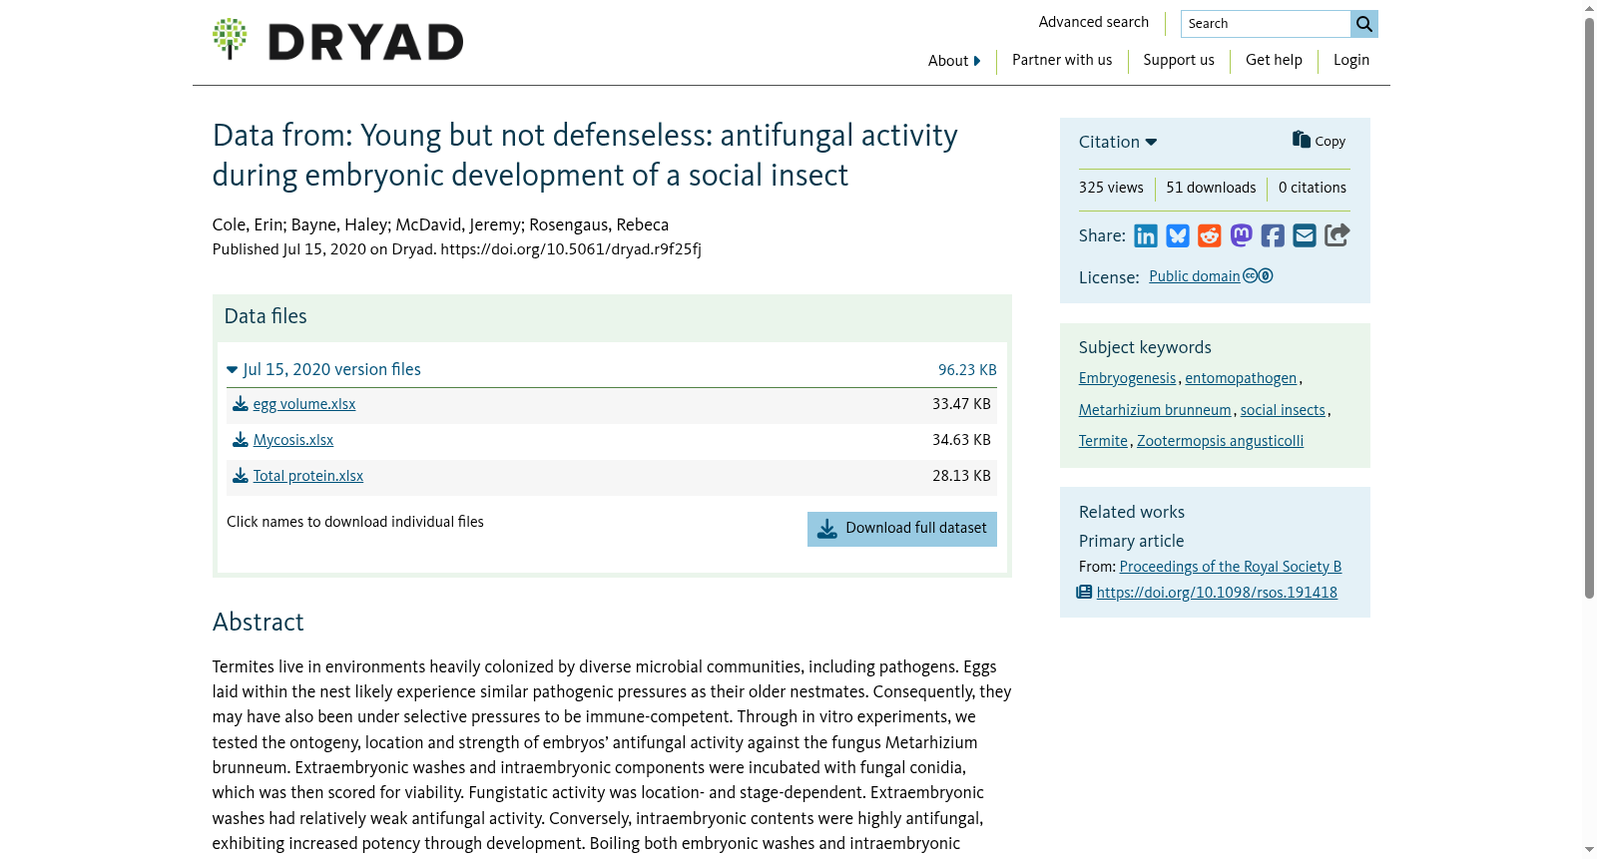Go to Advanced search
This screenshot has height=859, width=1597.
coord(1094,22)
